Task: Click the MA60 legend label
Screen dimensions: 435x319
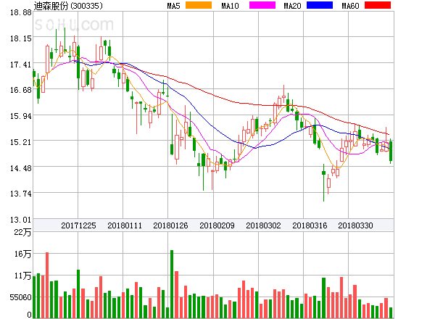Action: pyautogui.click(x=350, y=6)
